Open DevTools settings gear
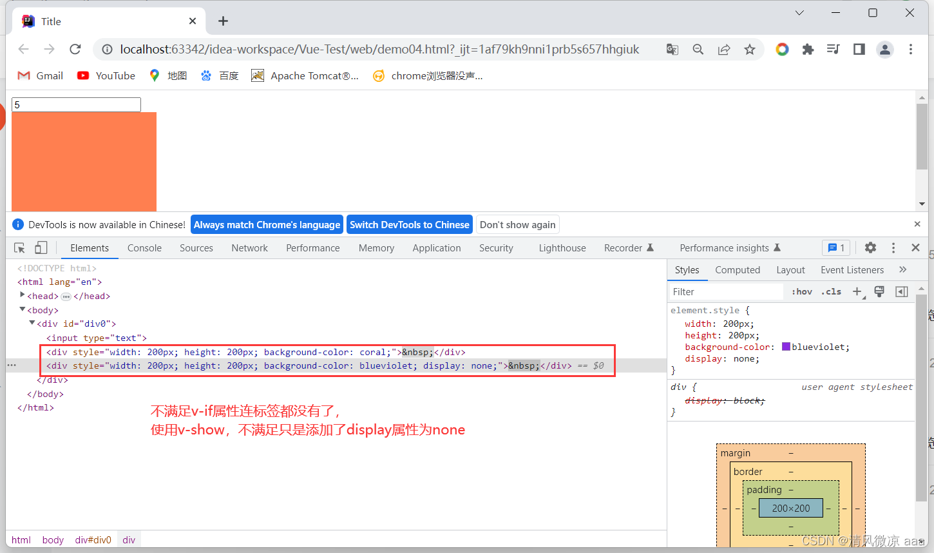The width and height of the screenshot is (934, 553). 870,247
